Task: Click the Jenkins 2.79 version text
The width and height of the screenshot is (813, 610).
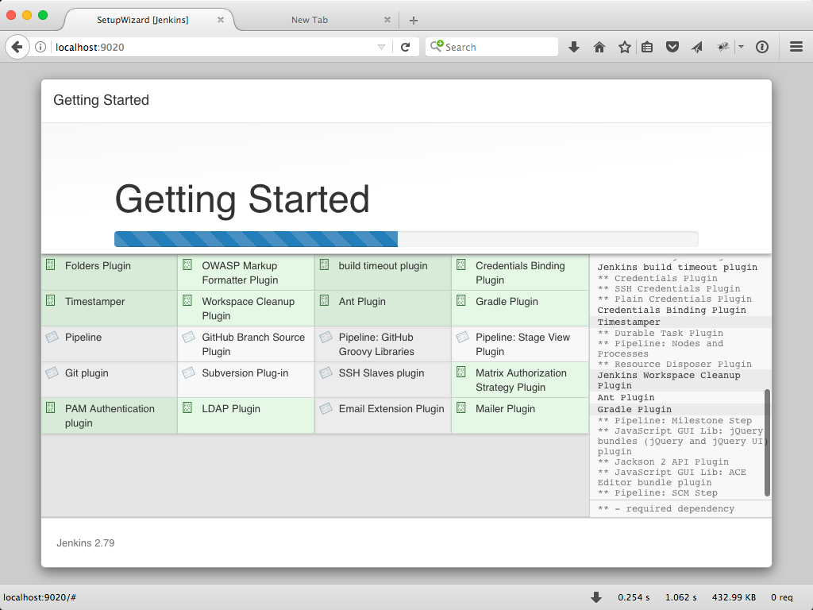Action: point(86,543)
